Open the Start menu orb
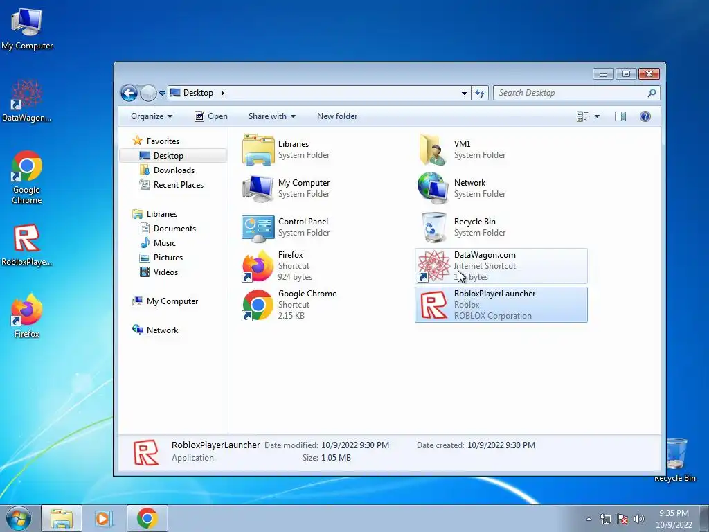709x532 pixels. pyautogui.click(x=19, y=518)
